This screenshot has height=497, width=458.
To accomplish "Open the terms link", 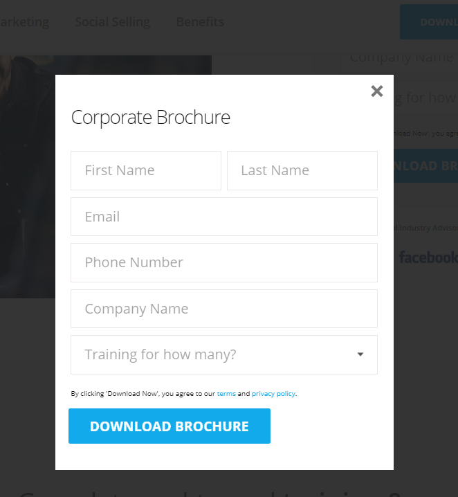I will pos(226,394).
